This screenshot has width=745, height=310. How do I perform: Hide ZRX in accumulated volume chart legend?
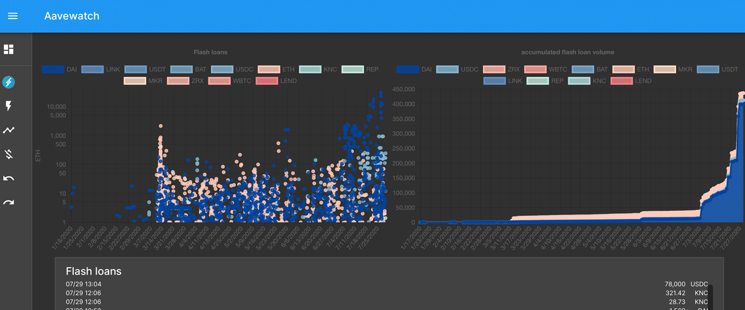click(502, 69)
